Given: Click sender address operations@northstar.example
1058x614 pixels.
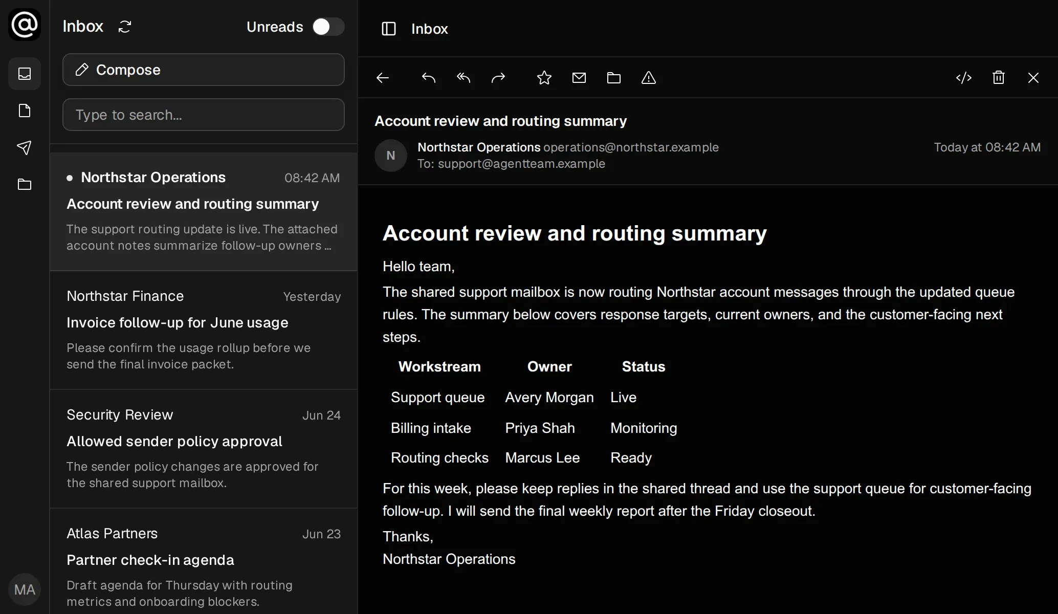Looking at the screenshot, I should 631,147.
